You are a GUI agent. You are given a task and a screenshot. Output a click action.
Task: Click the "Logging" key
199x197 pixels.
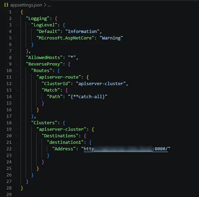[38, 19]
